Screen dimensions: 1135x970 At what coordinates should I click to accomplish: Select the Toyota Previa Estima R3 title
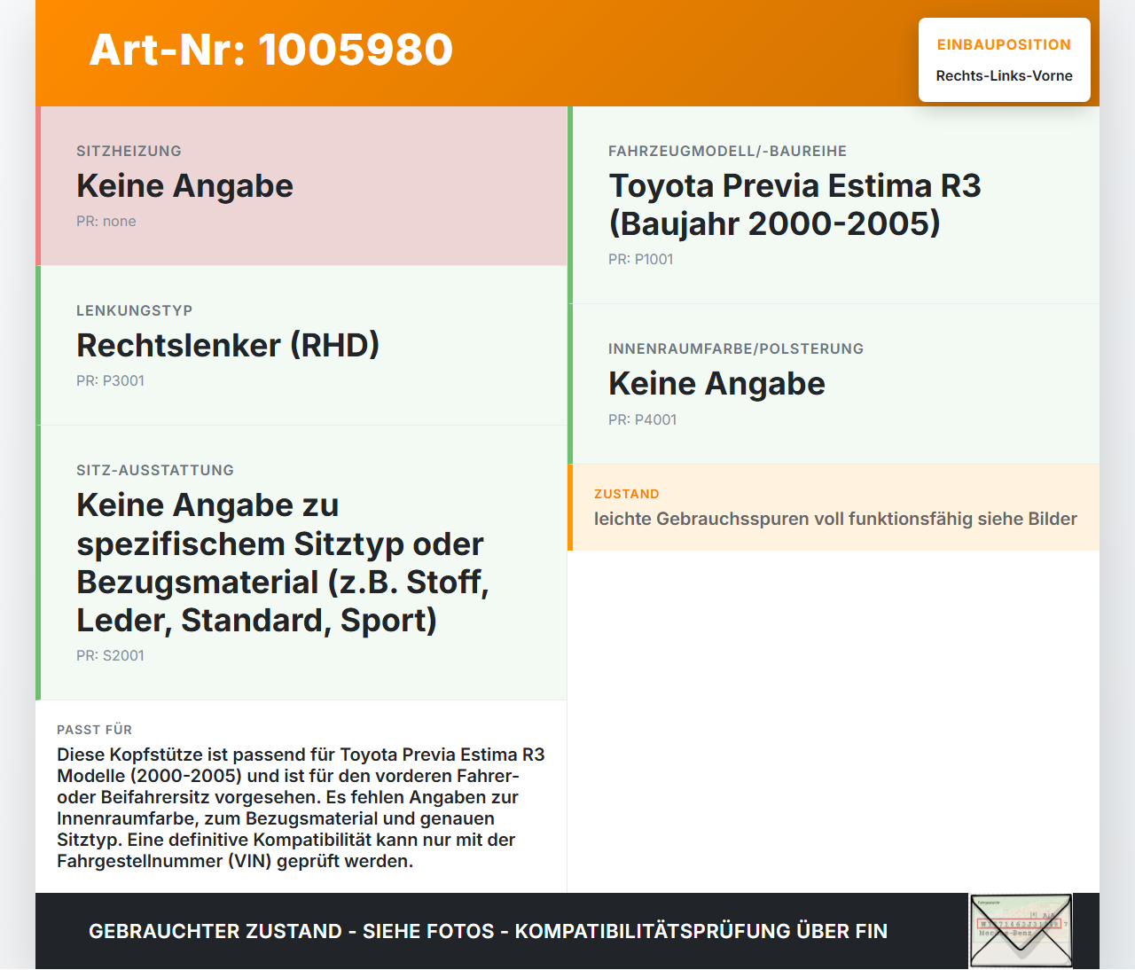tap(794, 205)
